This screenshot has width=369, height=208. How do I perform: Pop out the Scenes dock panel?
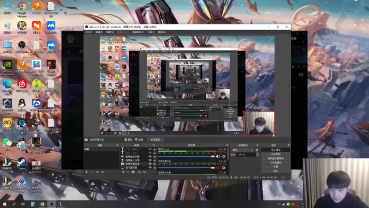(x=117, y=145)
